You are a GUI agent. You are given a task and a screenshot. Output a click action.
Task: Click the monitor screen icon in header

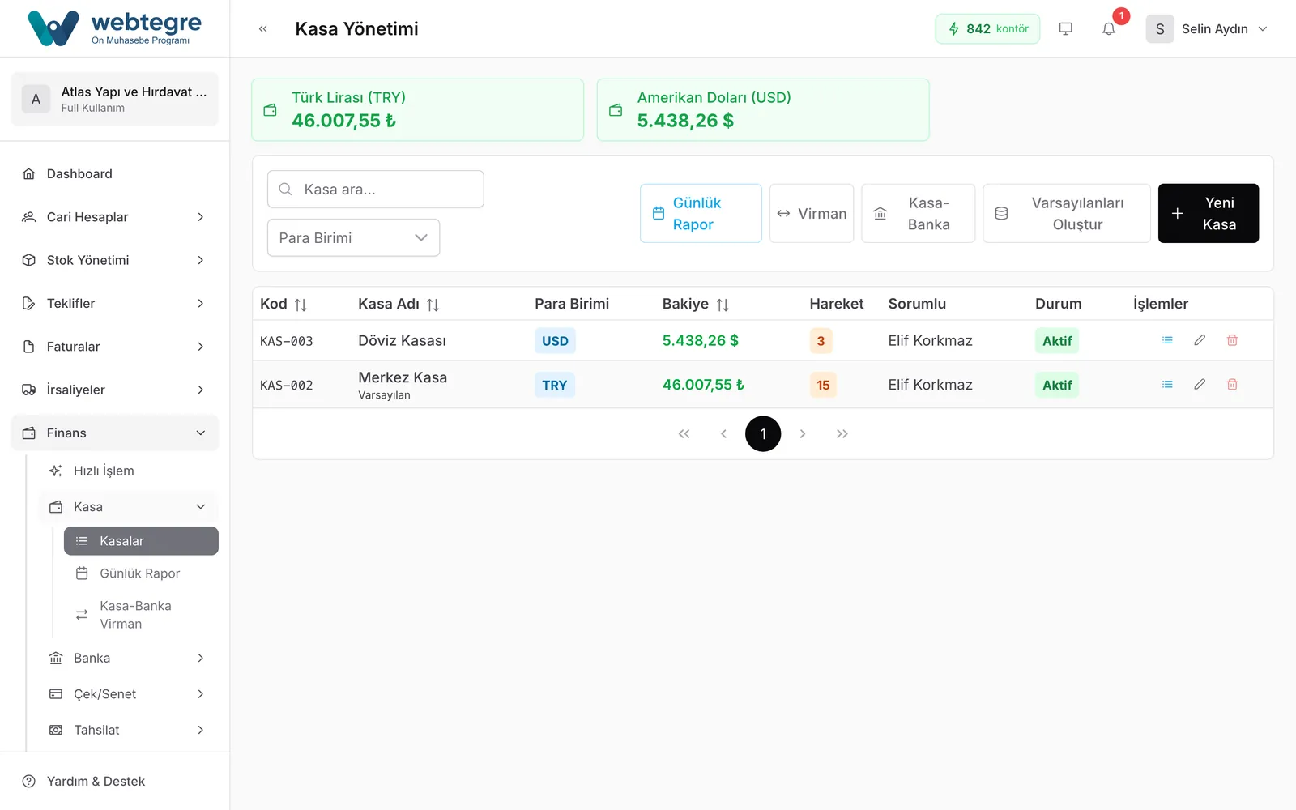pos(1065,28)
